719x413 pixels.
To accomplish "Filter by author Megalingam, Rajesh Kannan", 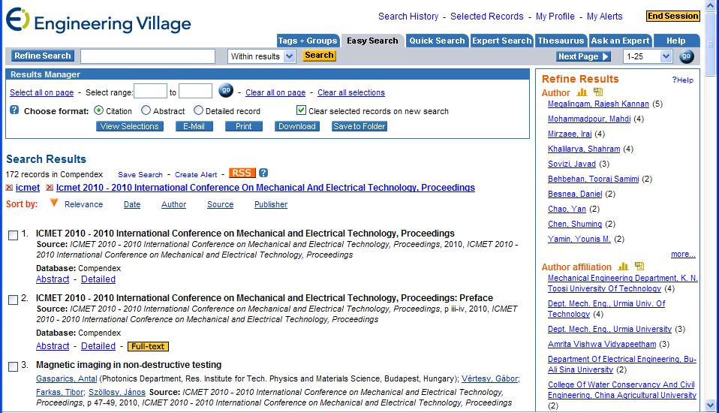I will (x=598, y=104).
